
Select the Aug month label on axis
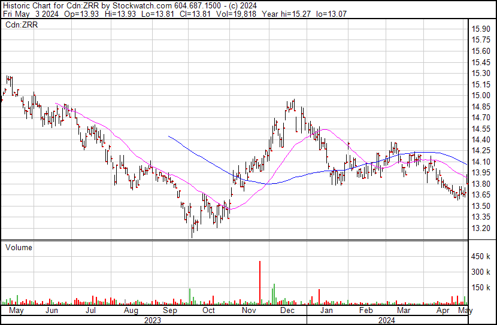pos(131,311)
